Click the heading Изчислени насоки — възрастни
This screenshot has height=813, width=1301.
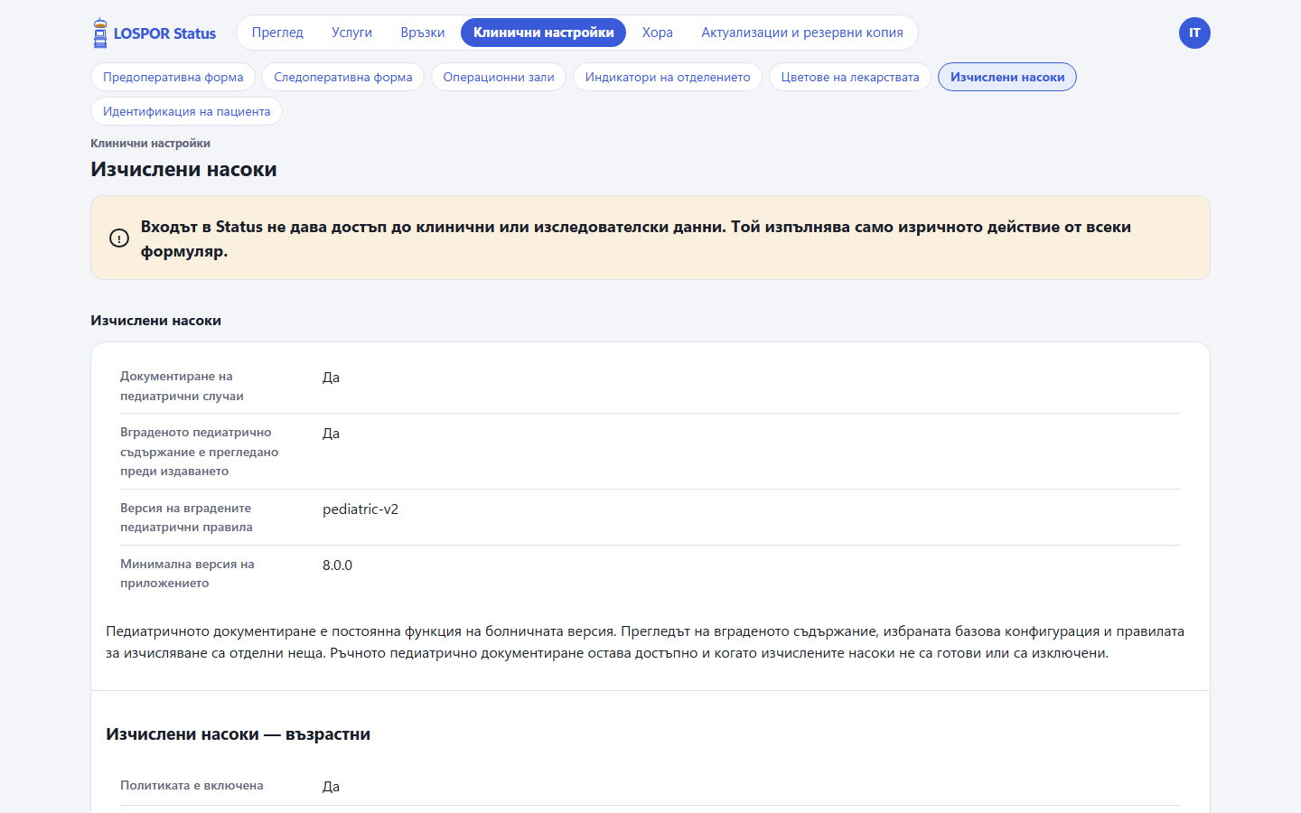238,734
